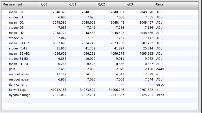Click the value 2048.081 in mean B1
Screen dimensions: 202x113
(x=117, y=12)
